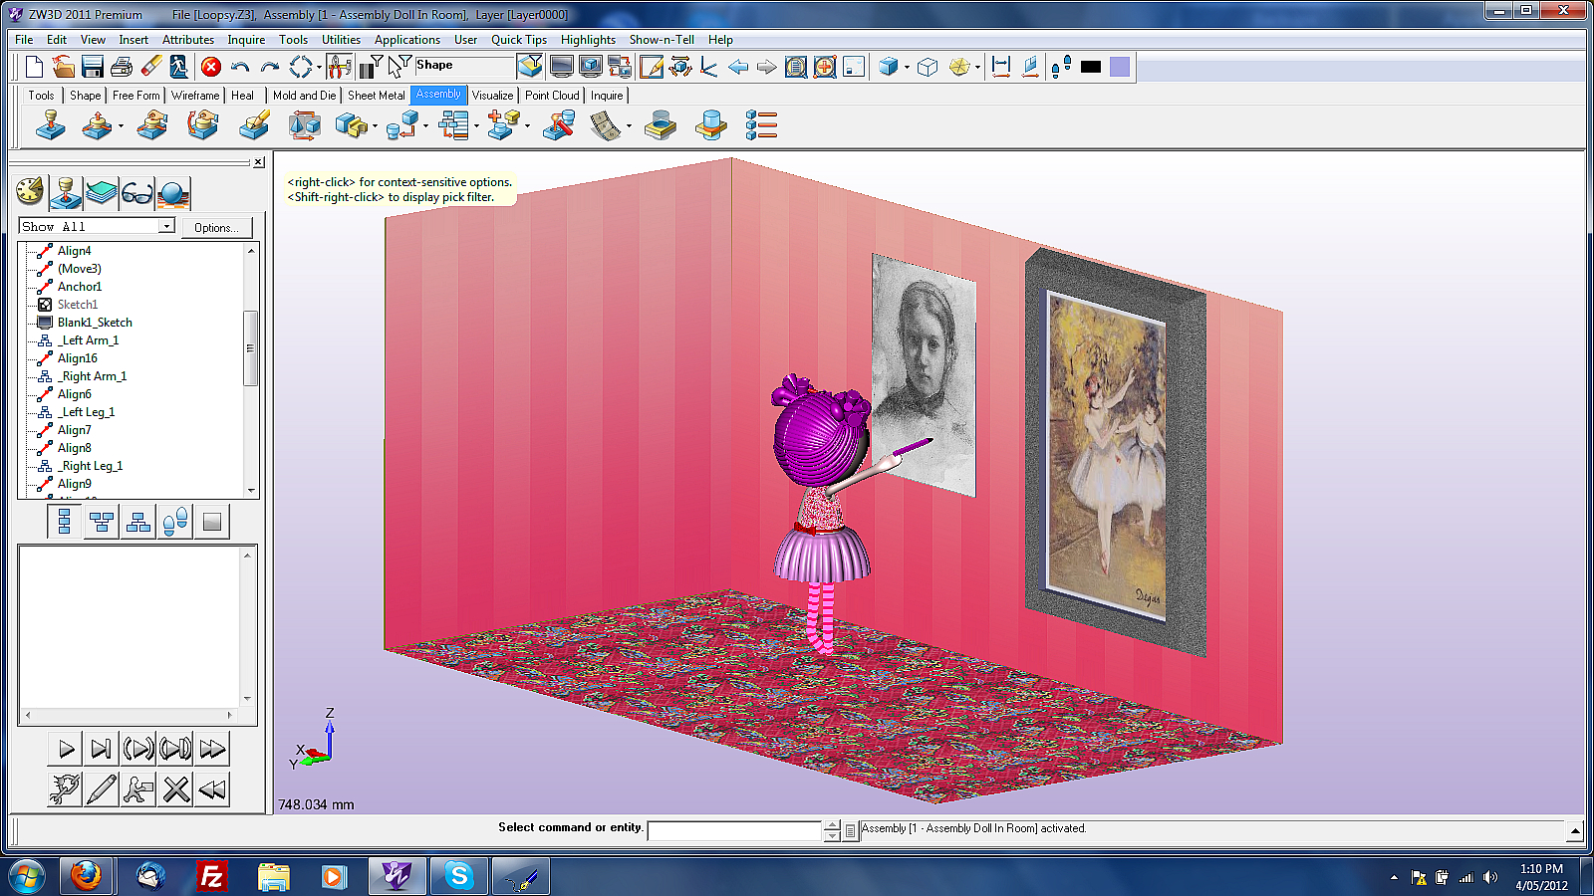1594x896 pixels.
Task: Expand the _Left Arm_1 tree node
Action: 45,340
